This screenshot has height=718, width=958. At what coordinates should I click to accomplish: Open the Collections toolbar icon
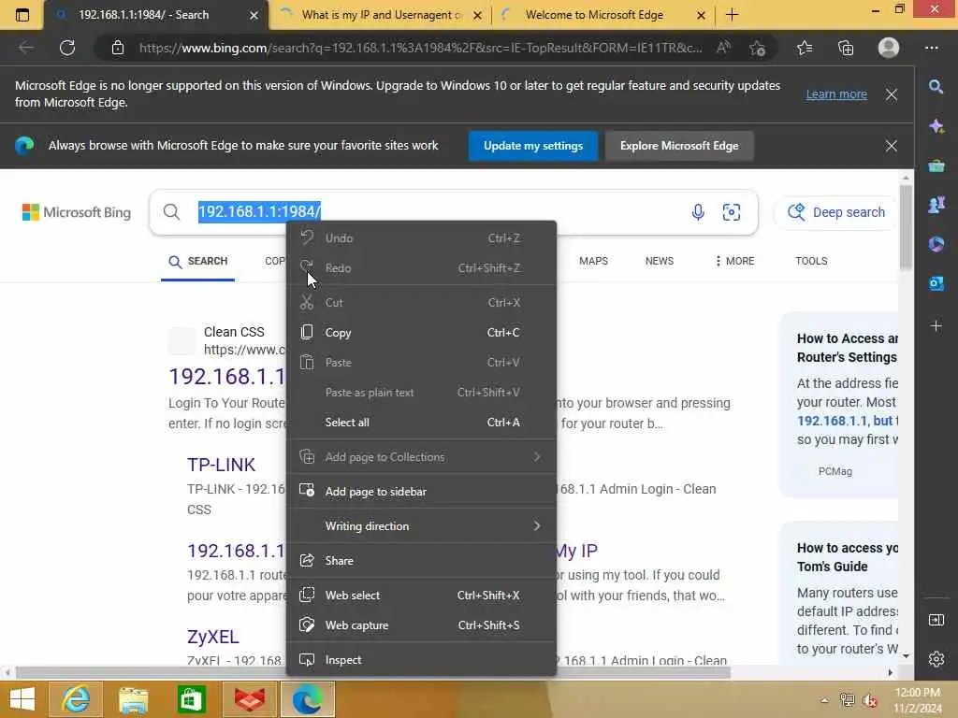tap(846, 48)
